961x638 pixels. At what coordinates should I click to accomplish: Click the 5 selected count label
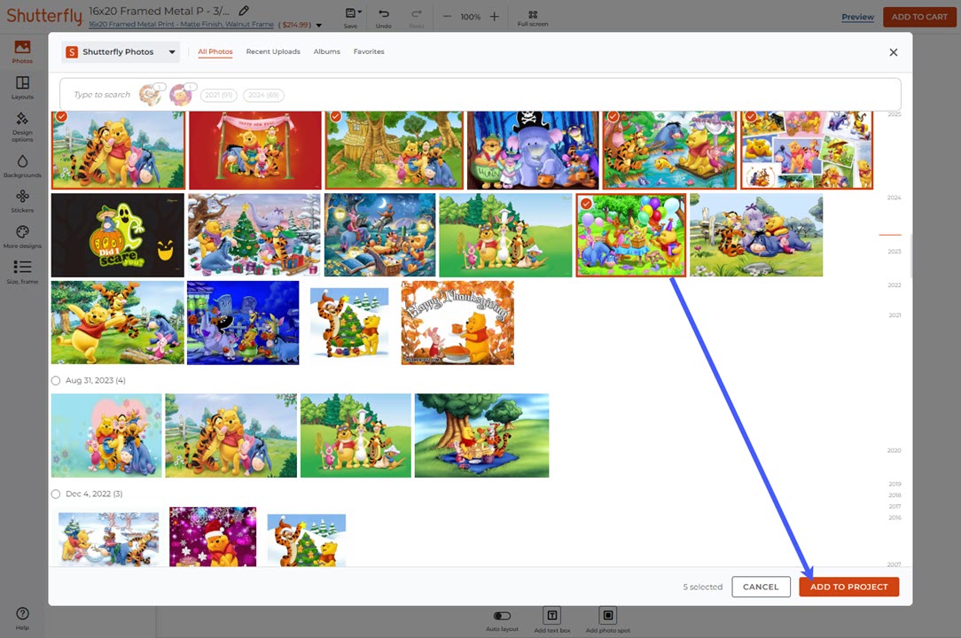point(702,587)
